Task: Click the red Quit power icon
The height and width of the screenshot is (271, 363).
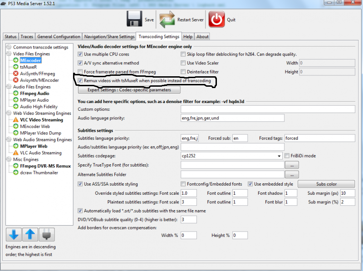Action: tap(217, 19)
